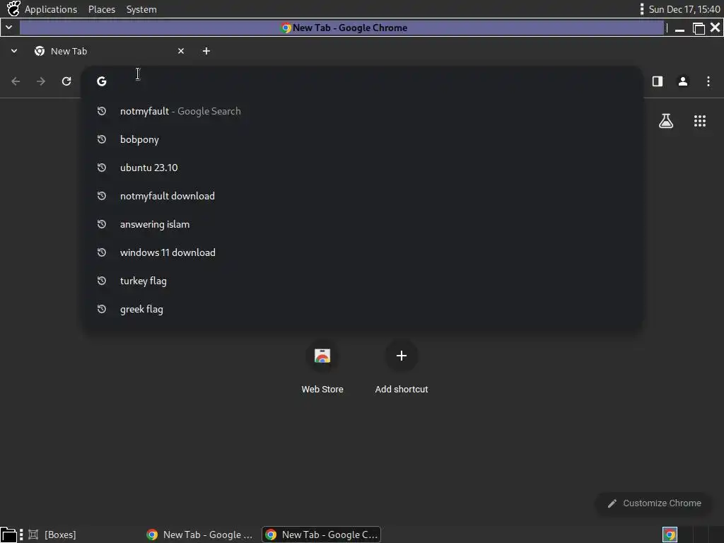Click the history icon beside windows 11 download
This screenshot has height=543, width=724.
tap(102, 252)
